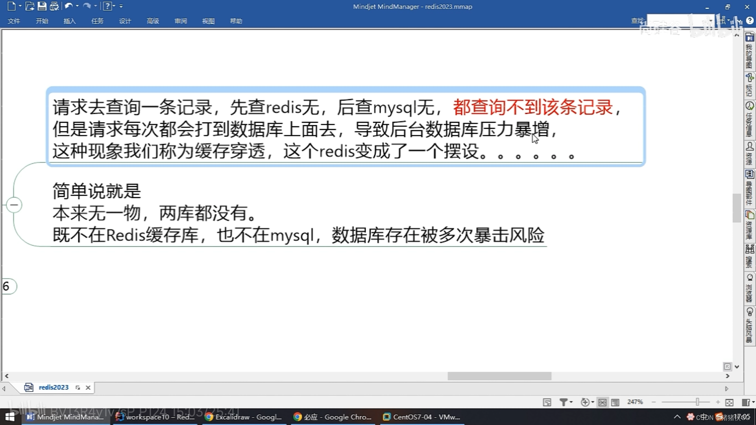
Task: Switch to the 设计 ribbon tab
Action: click(125, 21)
